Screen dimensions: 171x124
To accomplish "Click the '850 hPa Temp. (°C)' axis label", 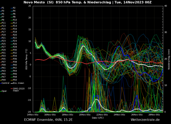I will pos(27,59).
